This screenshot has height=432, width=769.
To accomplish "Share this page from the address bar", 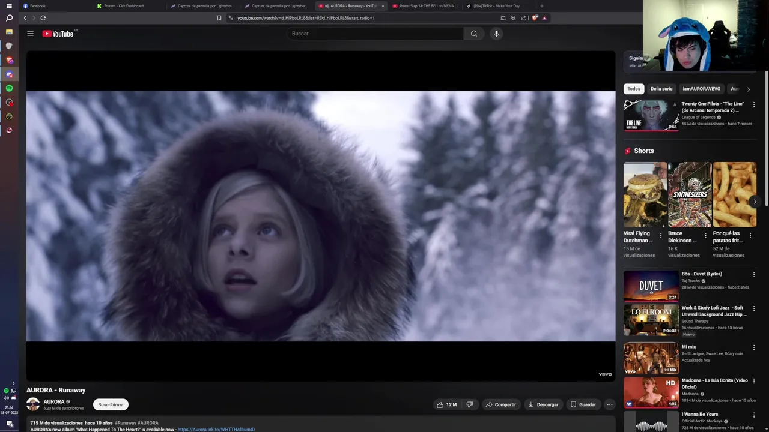I will click(x=523, y=18).
